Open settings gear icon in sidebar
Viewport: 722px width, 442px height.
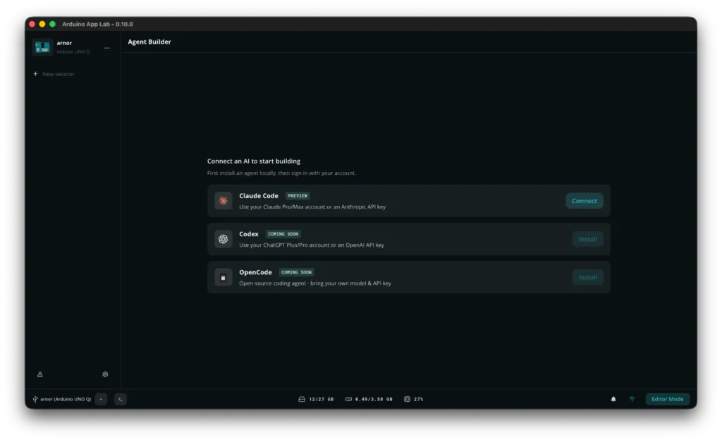[x=105, y=374]
